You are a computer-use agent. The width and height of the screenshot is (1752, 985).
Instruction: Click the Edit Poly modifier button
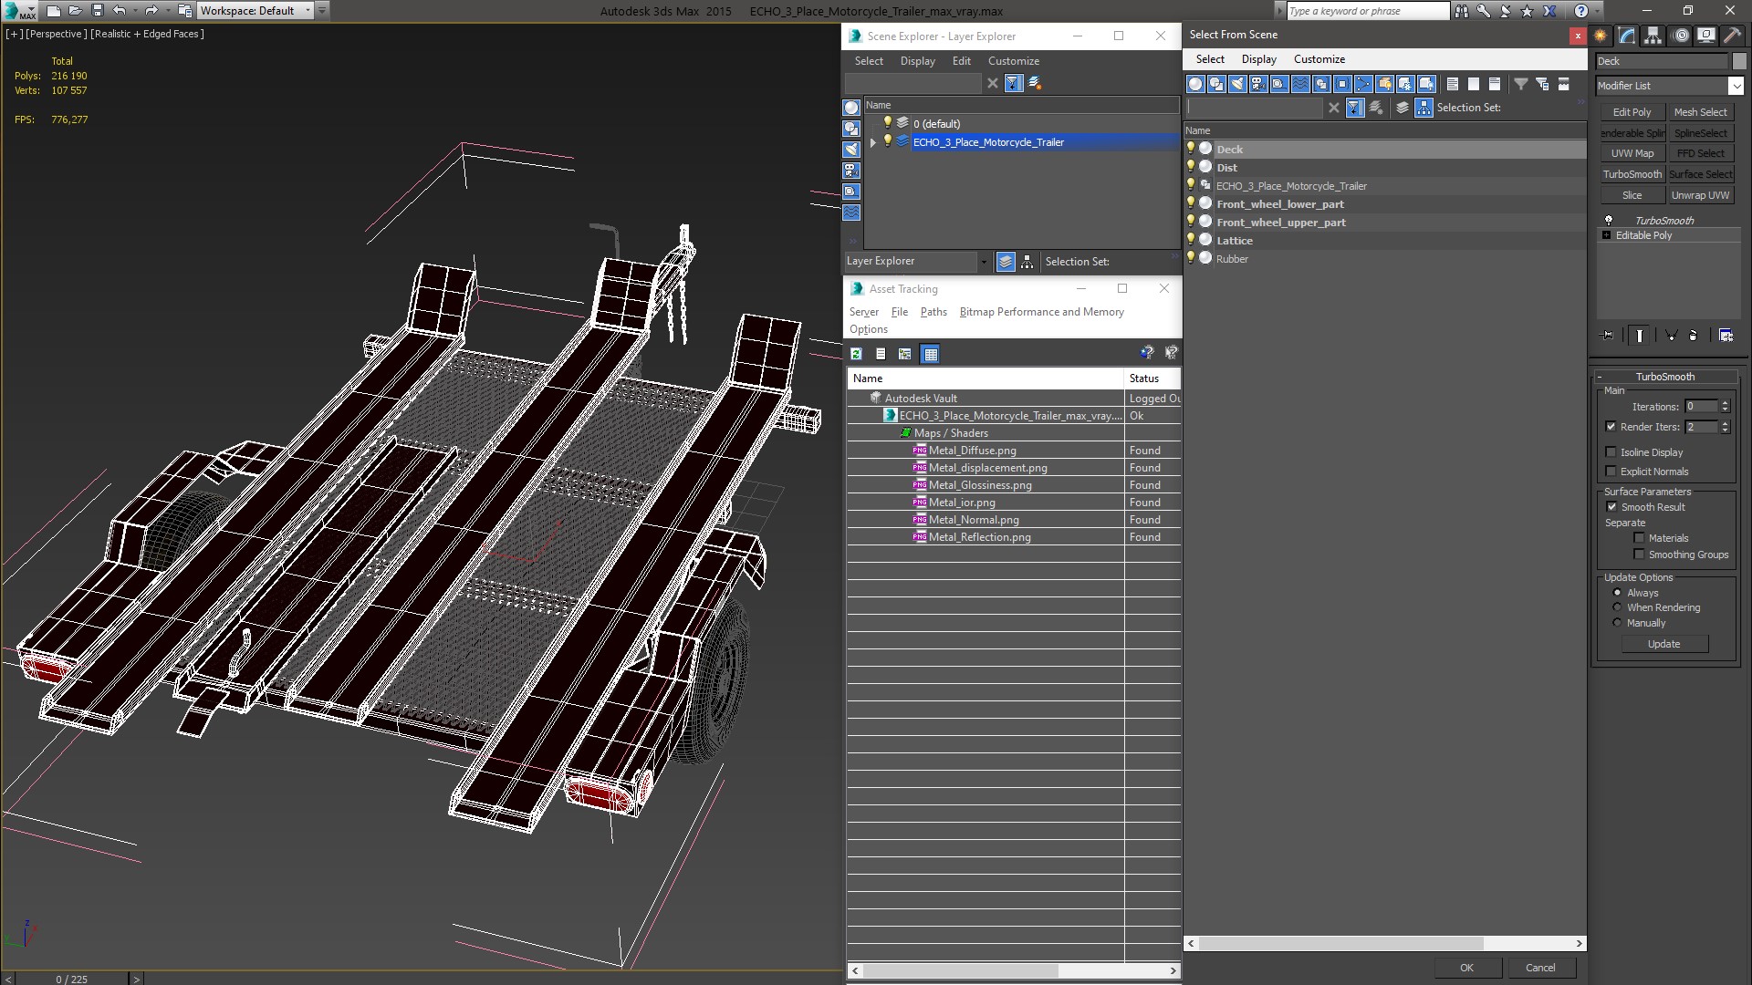(x=1632, y=112)
